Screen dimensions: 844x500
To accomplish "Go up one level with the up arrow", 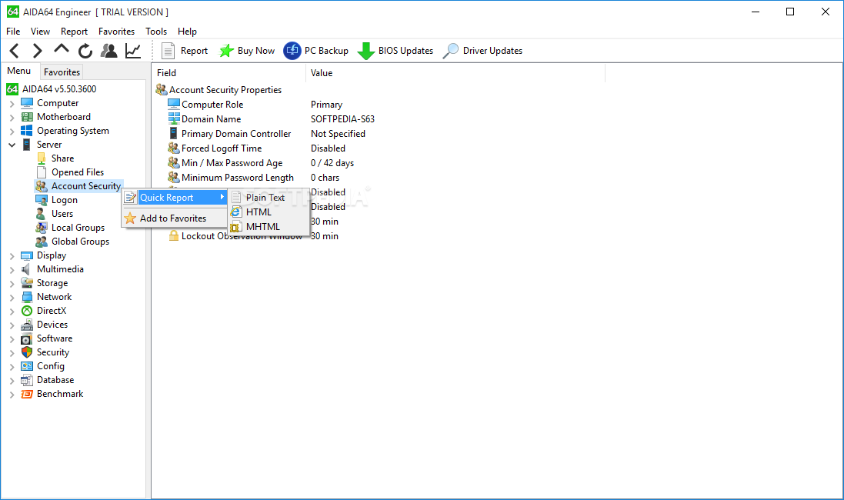I will [62, 49].
